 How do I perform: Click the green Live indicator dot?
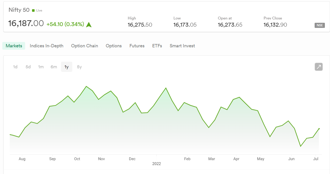coord(33,10)
